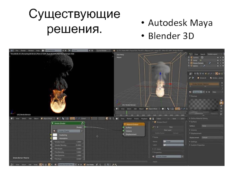Open the Constraints chain-link properties tab

(x=208, y=74)
